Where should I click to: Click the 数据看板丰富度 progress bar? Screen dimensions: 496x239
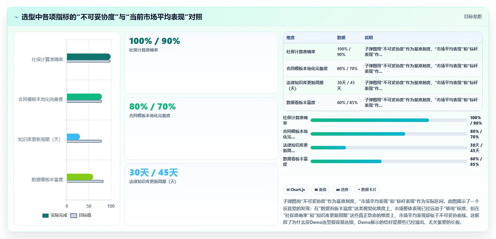pyautogui.click(x=389, y=161)
